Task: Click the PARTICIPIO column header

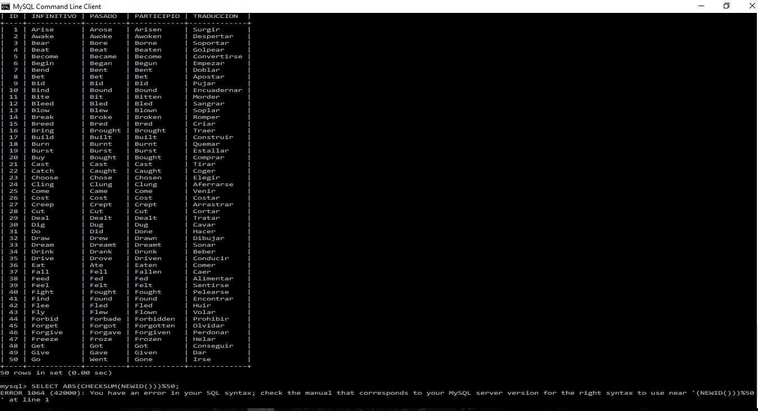Action: (x=157, y=16)
